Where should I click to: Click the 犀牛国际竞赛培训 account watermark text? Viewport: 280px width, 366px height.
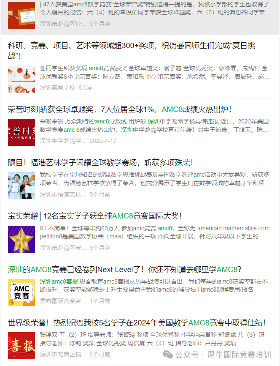pyautogui.click(x=239, y=355)
